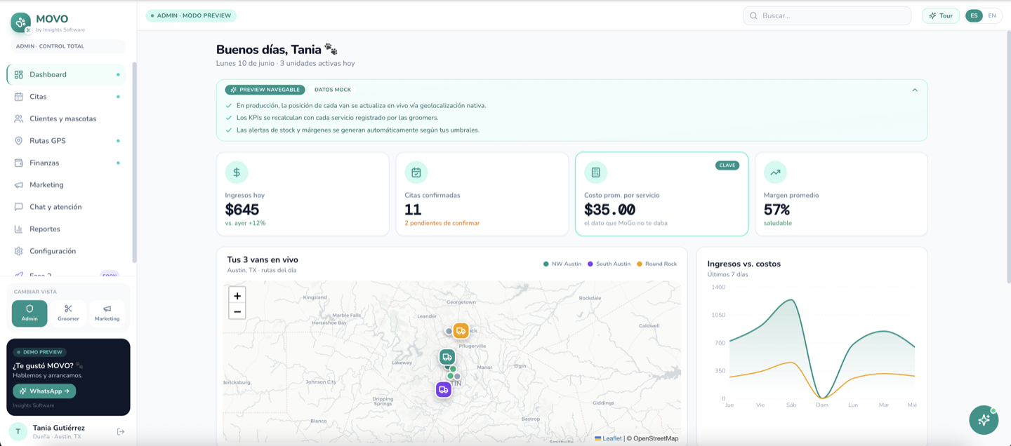The image size is (1011, 446).
Task: Switch view to Marketing role
Action: 107,313
